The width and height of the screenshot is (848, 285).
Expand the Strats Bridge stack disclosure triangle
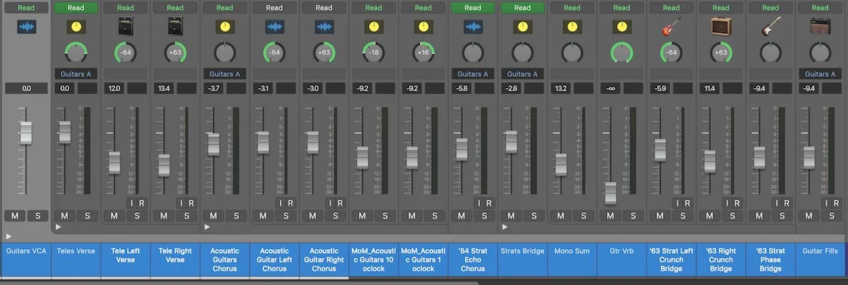(505, 227)
